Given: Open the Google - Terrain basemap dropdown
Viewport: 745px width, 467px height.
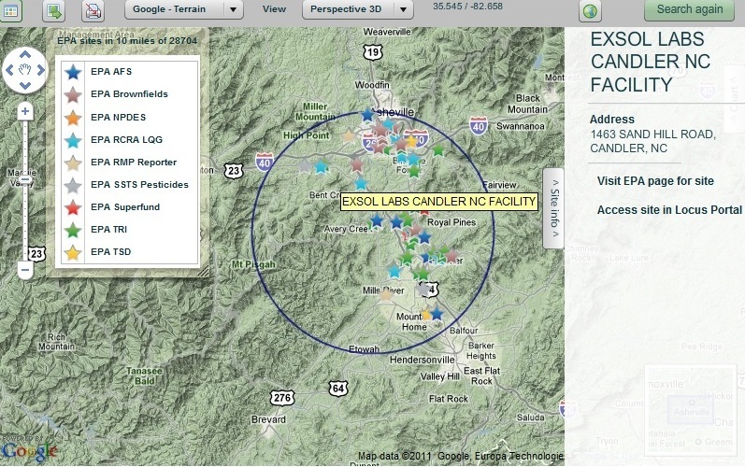Looking at the screenshot, I should 184,9.
